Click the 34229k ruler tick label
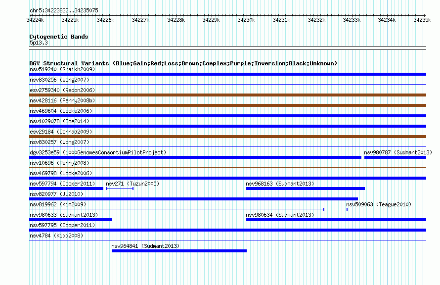This screenshot has height=285, width=440. (211, 20)
